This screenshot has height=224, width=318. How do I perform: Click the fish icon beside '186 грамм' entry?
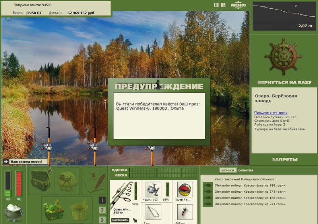[x=207, y=186]
